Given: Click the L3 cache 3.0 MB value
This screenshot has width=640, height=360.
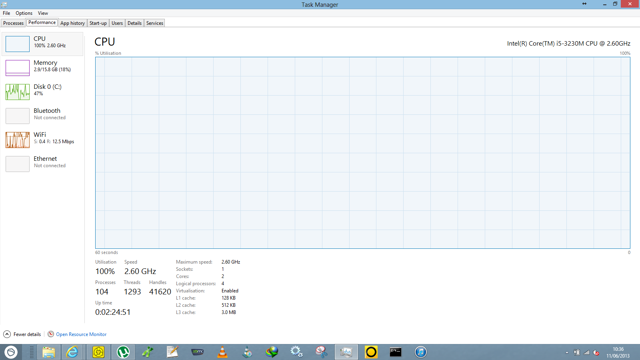Looking at the screenshot, I should 229,312.
